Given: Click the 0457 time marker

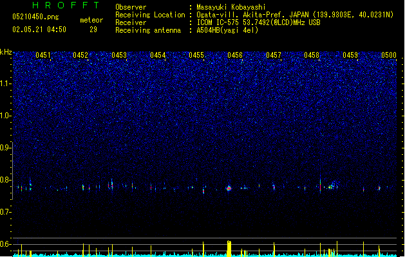Looking at the screenshot, I should click(274, 55).
